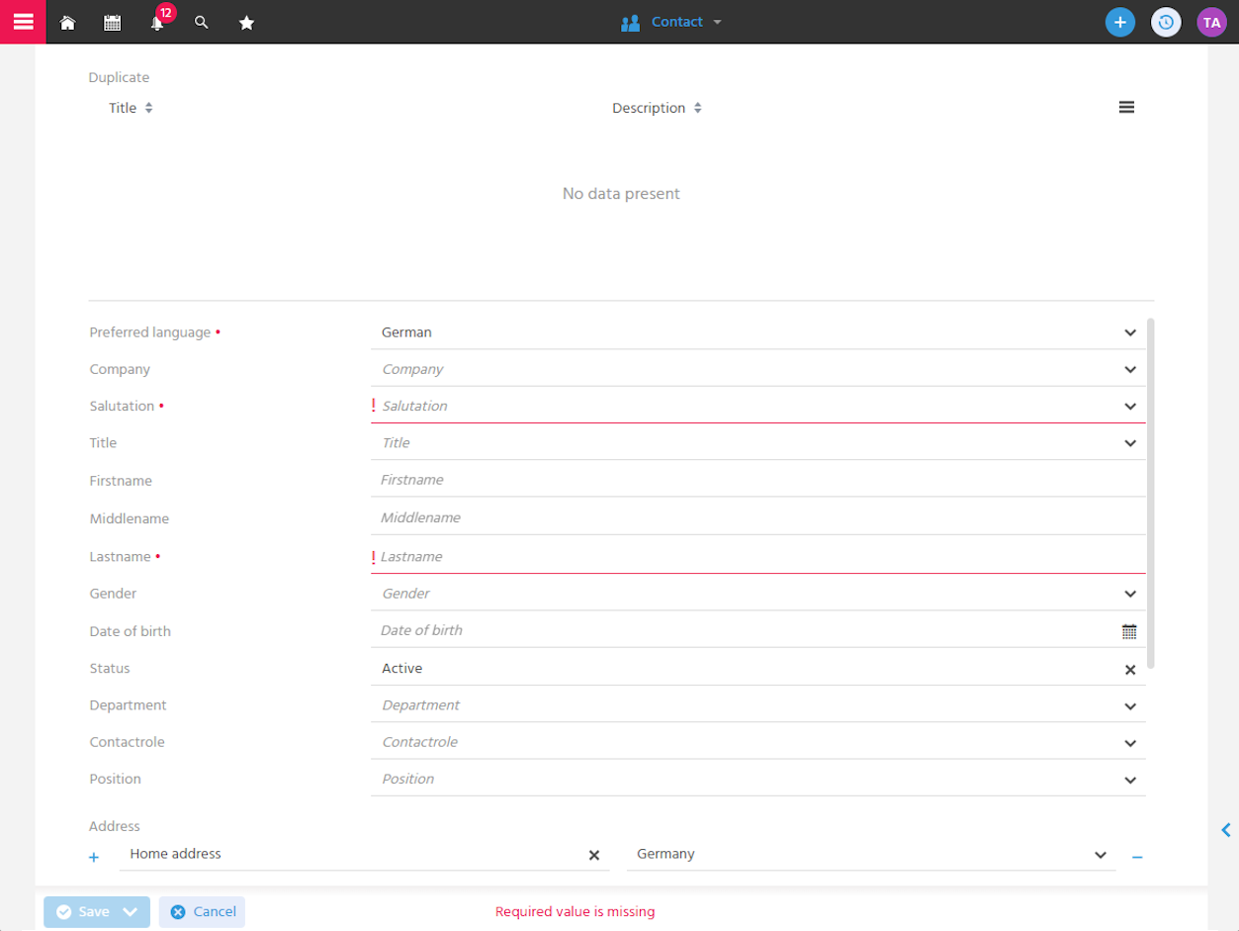Click the Save button
1239x931 pixels.
pos(82,912)
